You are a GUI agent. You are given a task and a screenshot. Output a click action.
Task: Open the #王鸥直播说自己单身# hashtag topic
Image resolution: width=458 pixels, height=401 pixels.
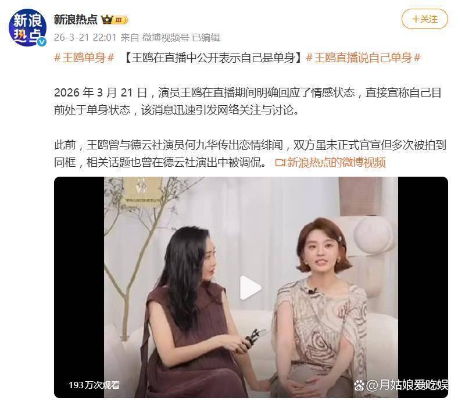[363, 58]
